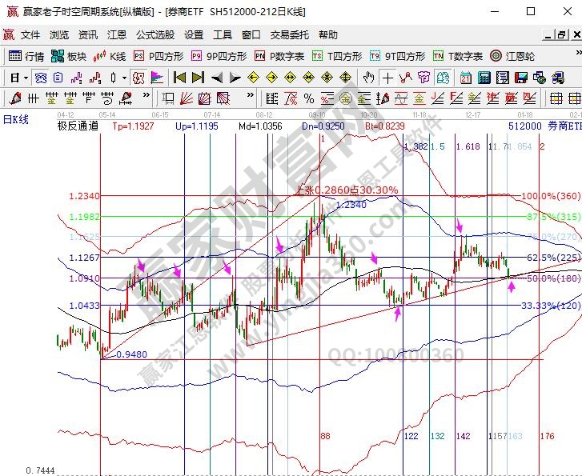582x476 pixels.
Task: Select the hand pan tool
Action: (x=368, y=78)
